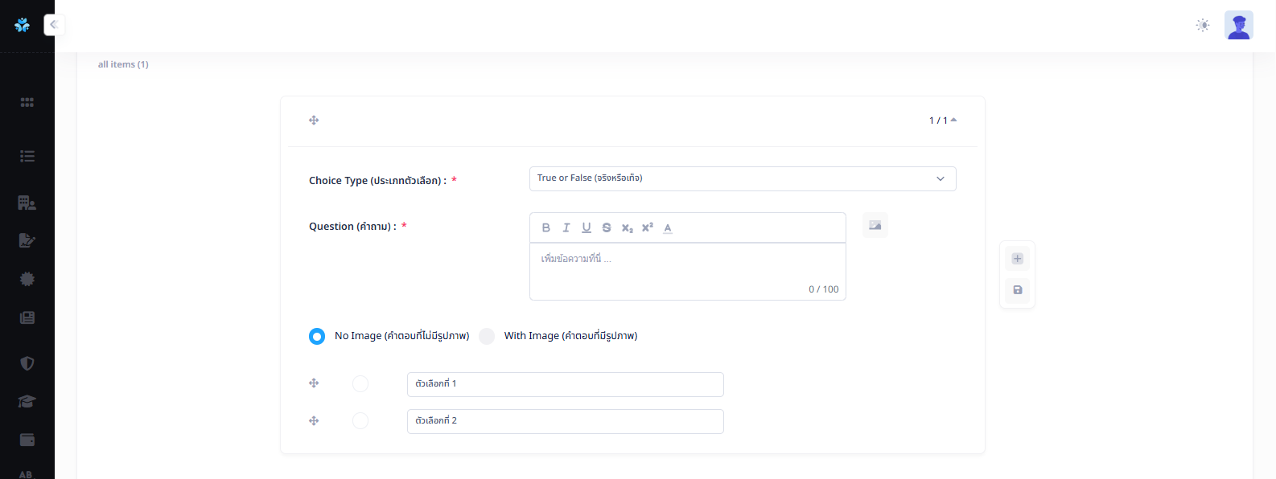Image resolution: width=1276 pixels, height=479 pixels.
Task: Apply underline formatting in editor toolbar
Action: (x=587, y=228)
